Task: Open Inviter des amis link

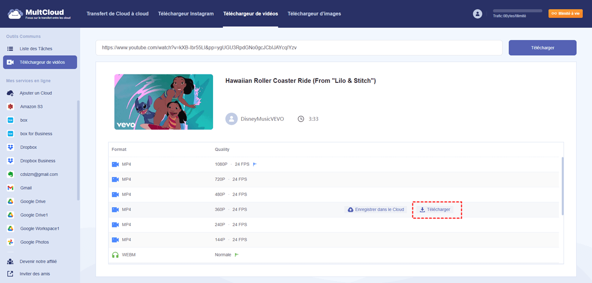Action: pos(35,274)
